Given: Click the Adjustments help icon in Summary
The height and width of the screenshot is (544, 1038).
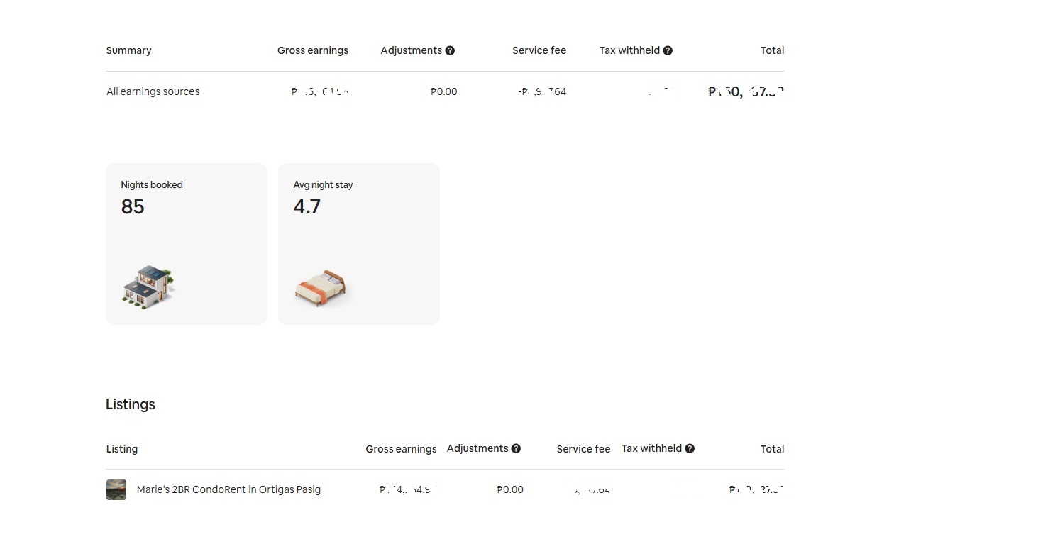Looking at the screenshot, I should point(450,50).
